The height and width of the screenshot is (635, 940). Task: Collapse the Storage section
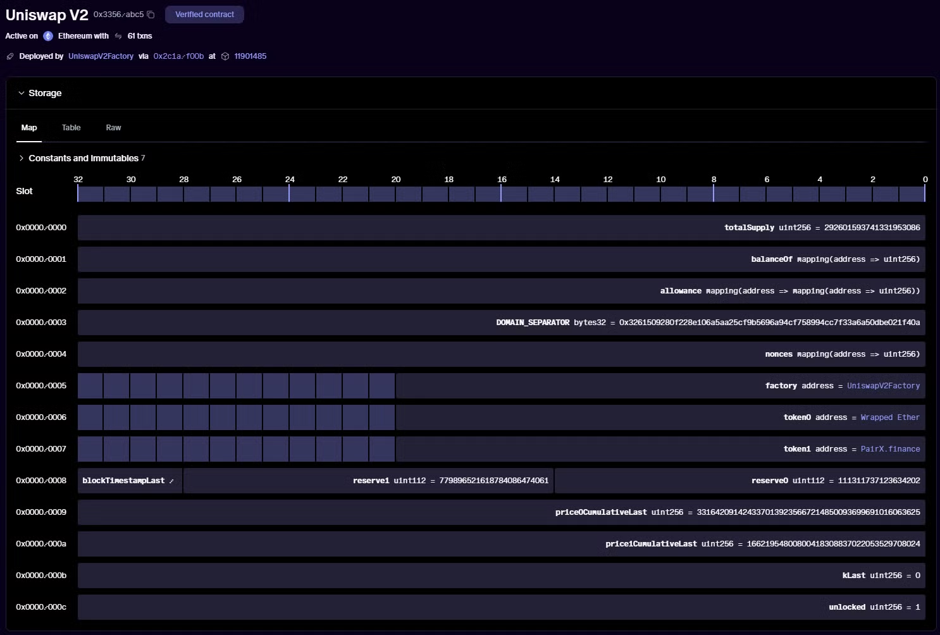point(22,93)
